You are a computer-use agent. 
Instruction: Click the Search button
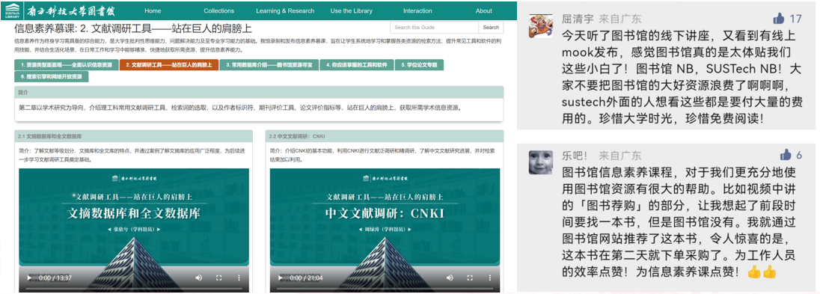[x=491, y=27]
